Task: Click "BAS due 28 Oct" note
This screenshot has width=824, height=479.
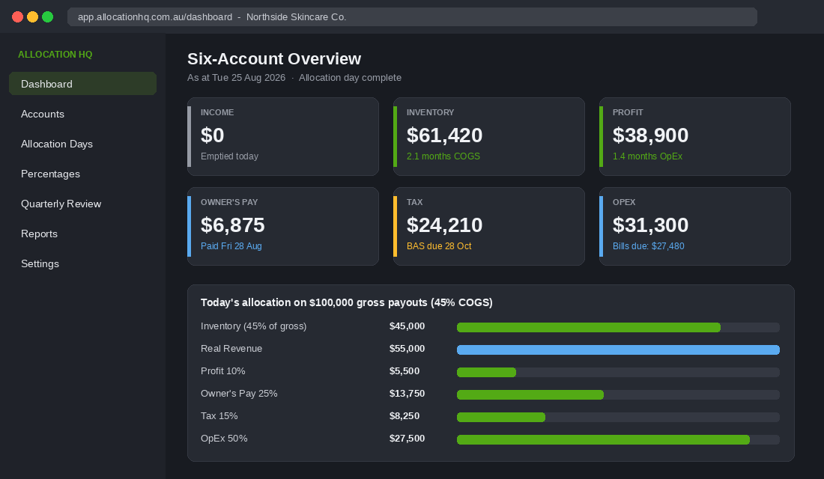Action: pos(439,246)
